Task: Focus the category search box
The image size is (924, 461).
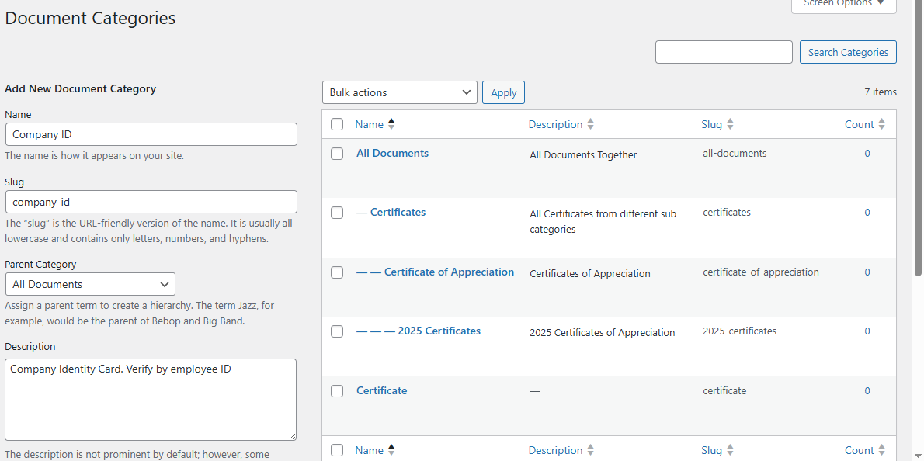Action: tap(724, 52)
